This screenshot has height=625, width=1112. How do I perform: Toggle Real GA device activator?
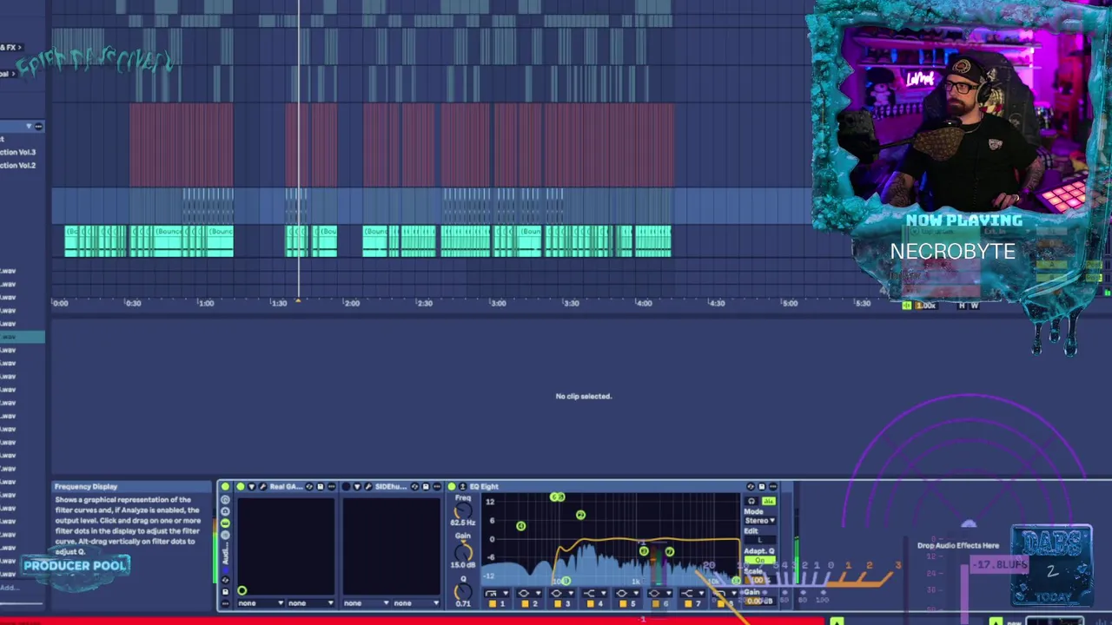(x=241, y=487)
